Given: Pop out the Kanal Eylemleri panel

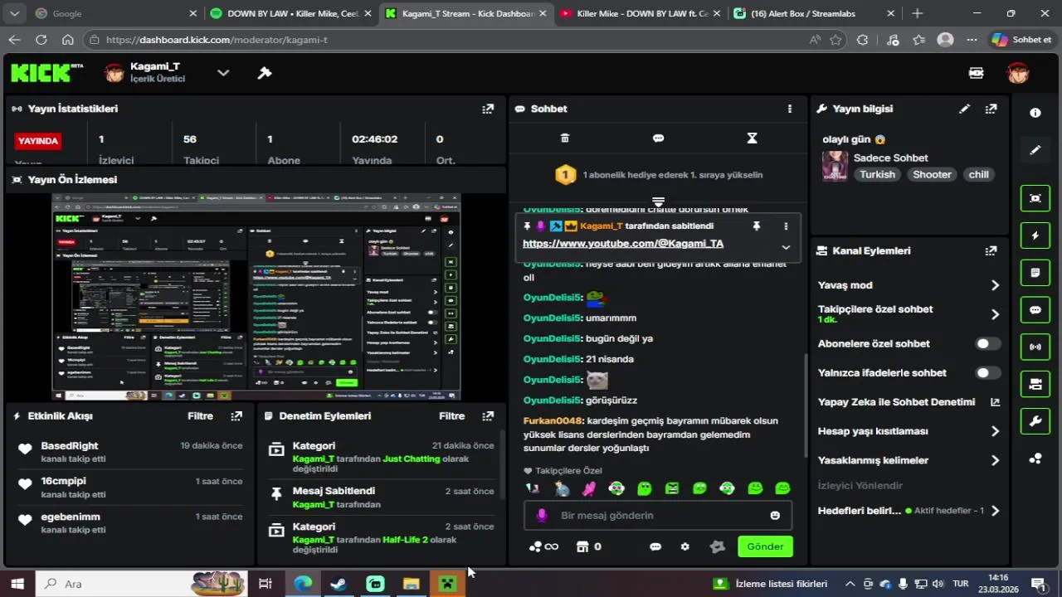Looking at the screenshot, I should [x=991, y=250].
